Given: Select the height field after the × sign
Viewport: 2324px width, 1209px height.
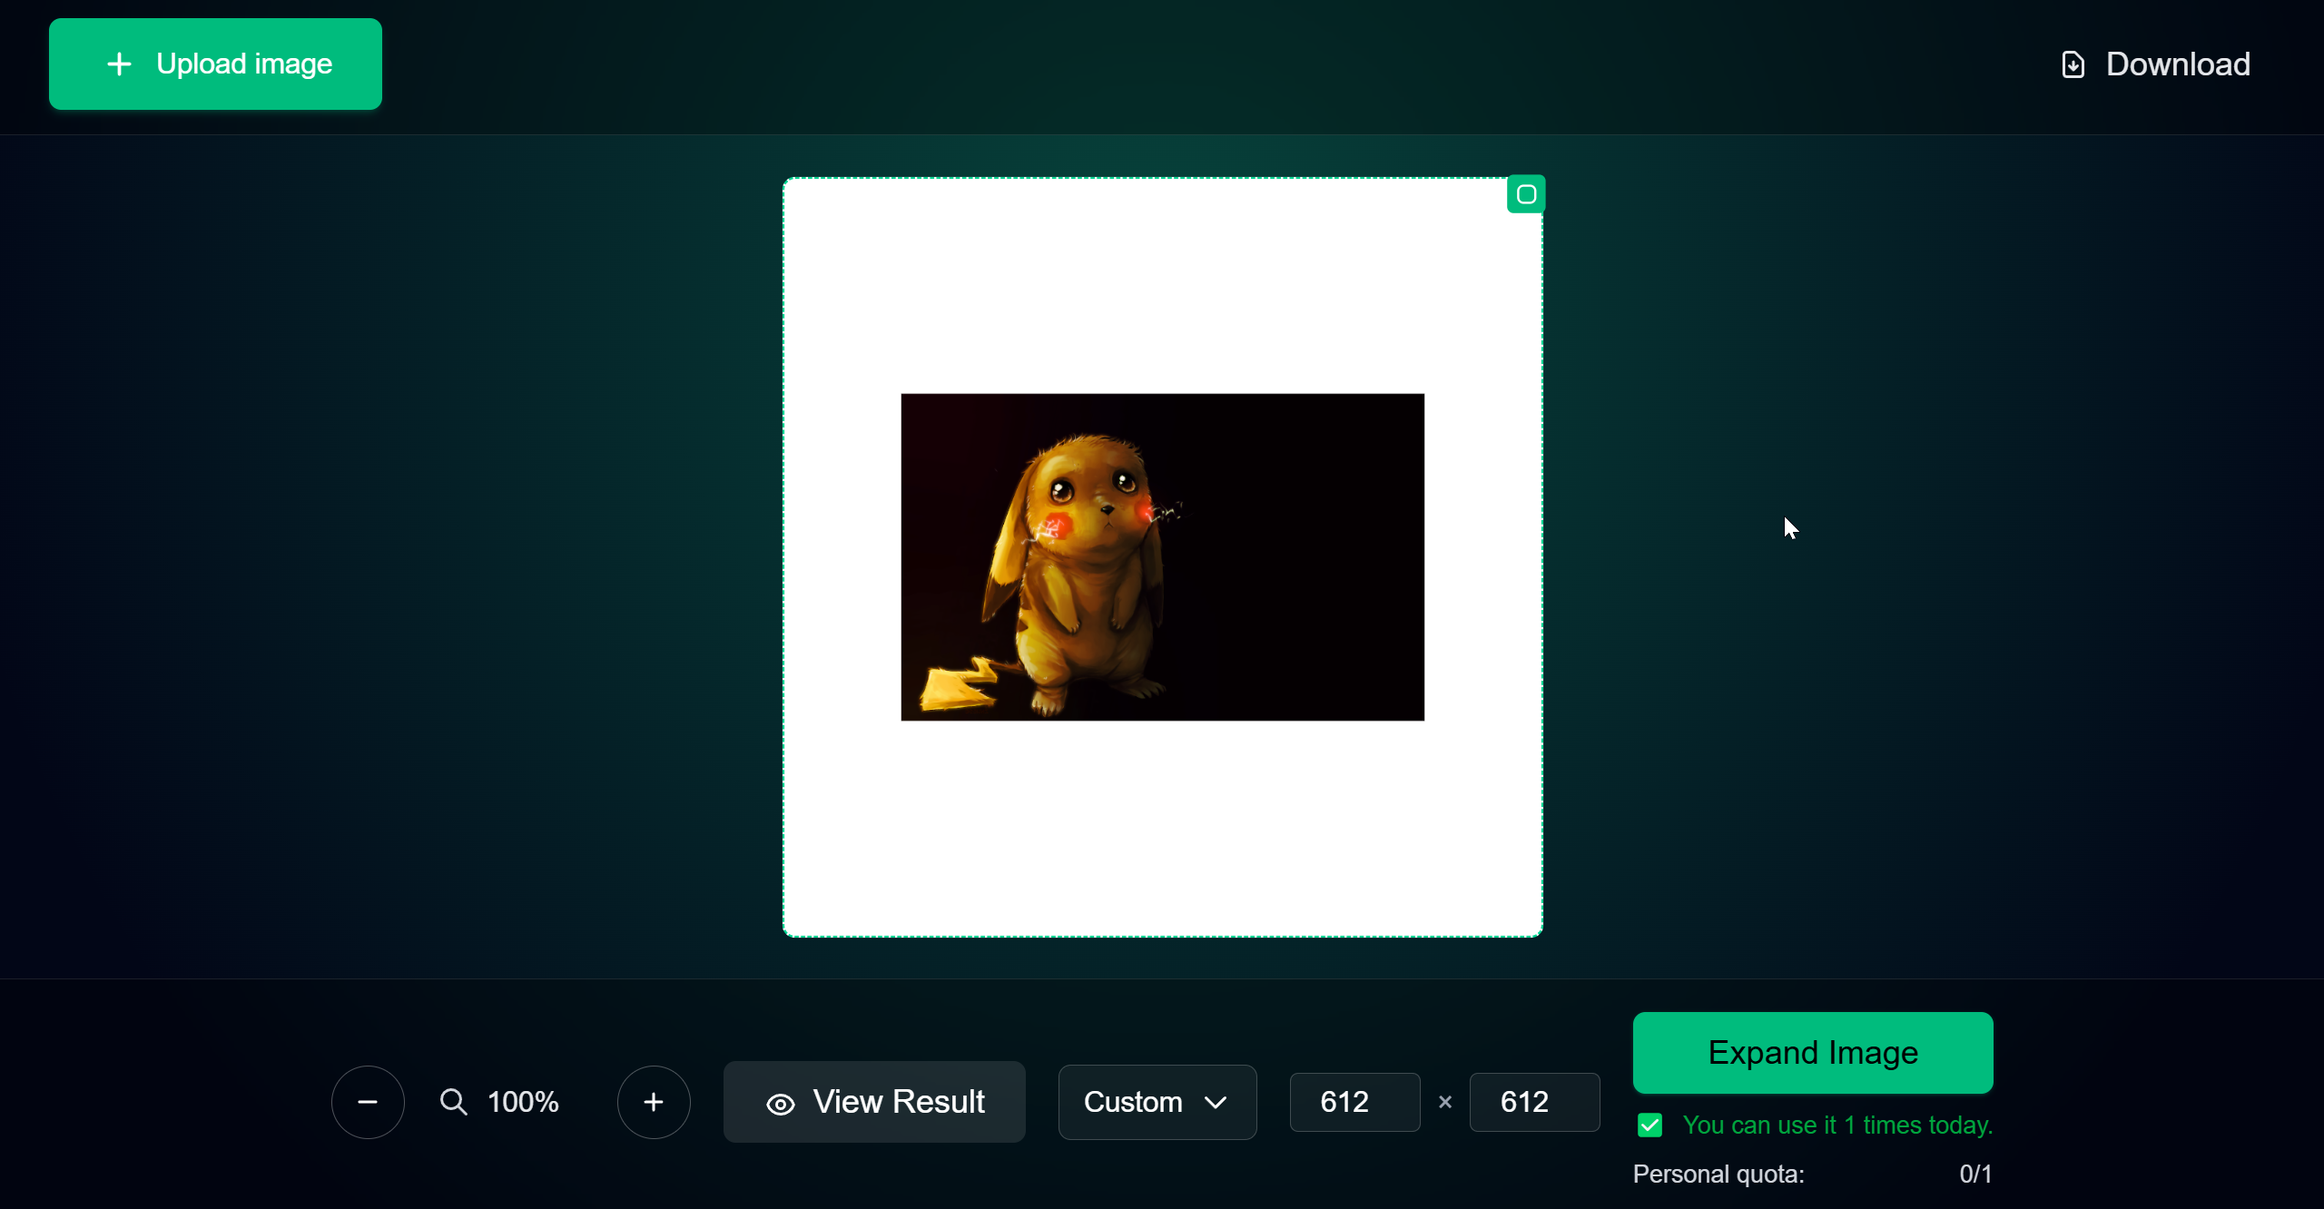Looking at the screenshot, I should (x=1534, y=1102).
